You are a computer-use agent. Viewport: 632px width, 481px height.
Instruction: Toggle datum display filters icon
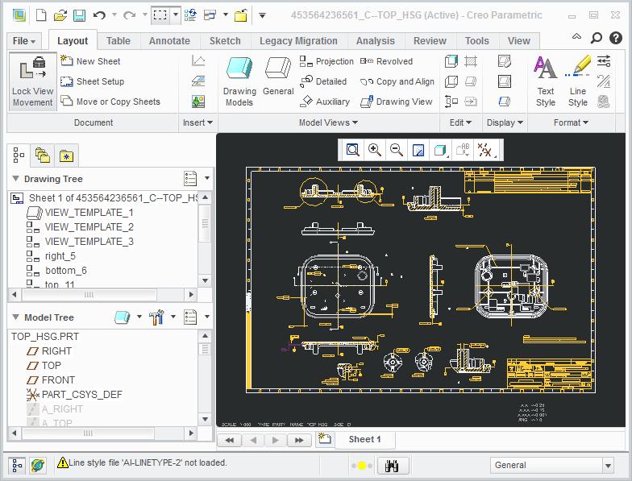pos(485,150)
